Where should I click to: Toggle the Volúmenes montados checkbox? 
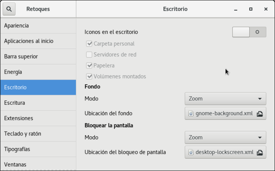click(x=89, y=77)
